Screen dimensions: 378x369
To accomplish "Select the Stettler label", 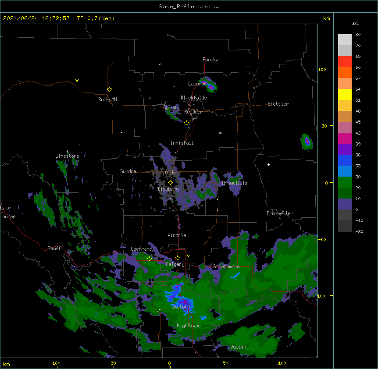I will [278, 104].
